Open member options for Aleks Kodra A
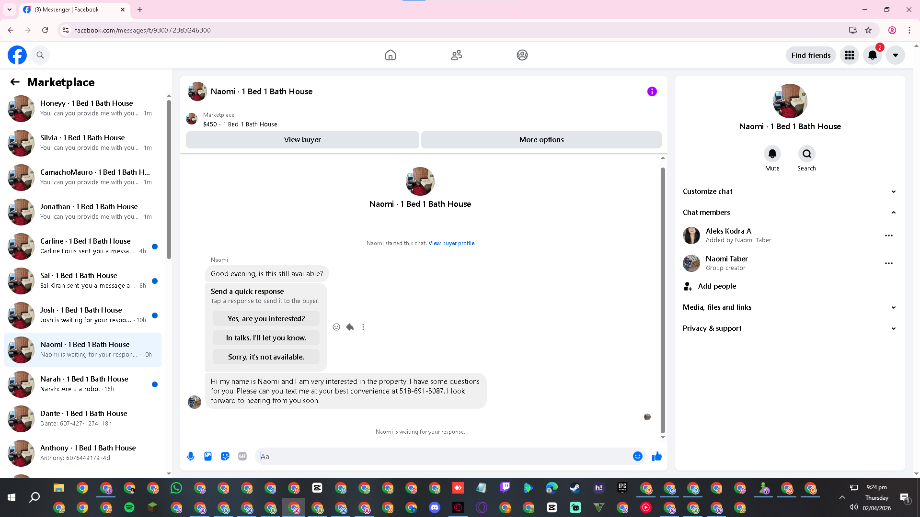The height and width of the screenshot is (517, 920). tap(889, 236)
